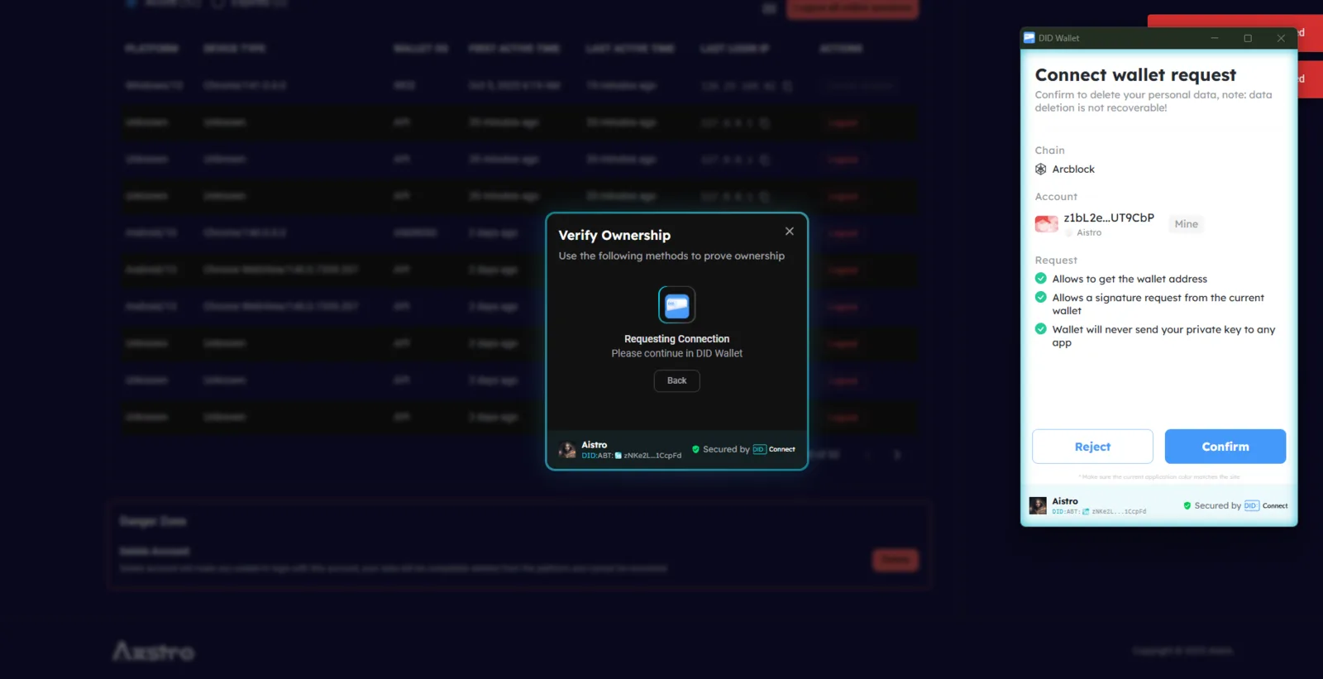The width and height of the screenshot is (1323, 679).
Task: Minimize the DID Wallet window
Action: click(x=1215, y=38)
